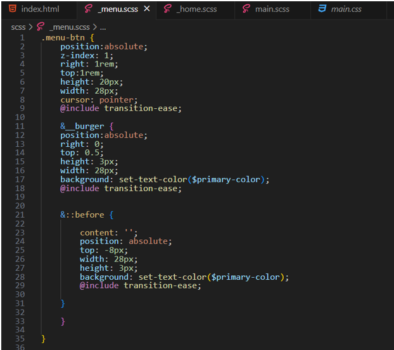Screen dimensions: 394x350
Task: Expand the breadcrumb ellipsis symbol list
Action: pyautogui.click(x=103, y=27)
